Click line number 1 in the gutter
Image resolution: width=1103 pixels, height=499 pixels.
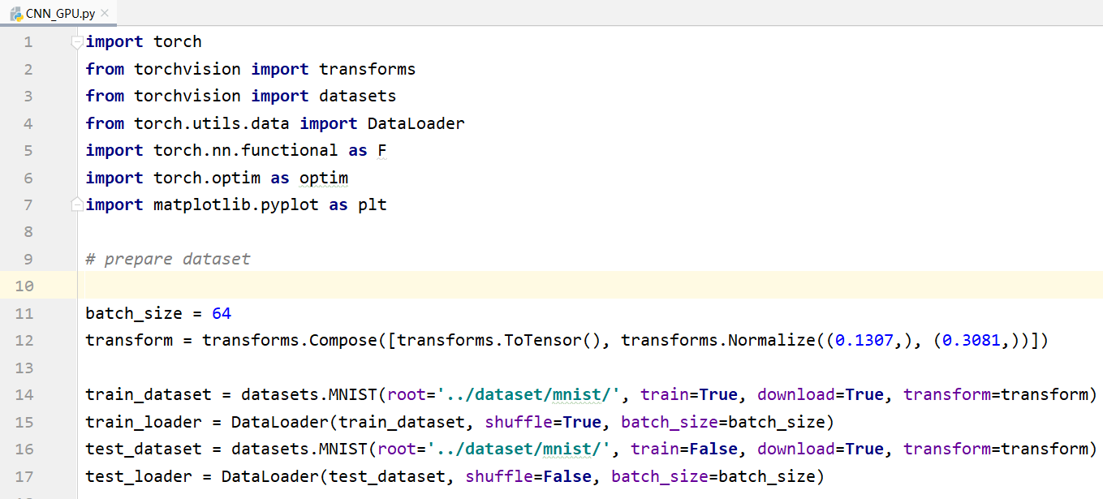coord(28,42)
